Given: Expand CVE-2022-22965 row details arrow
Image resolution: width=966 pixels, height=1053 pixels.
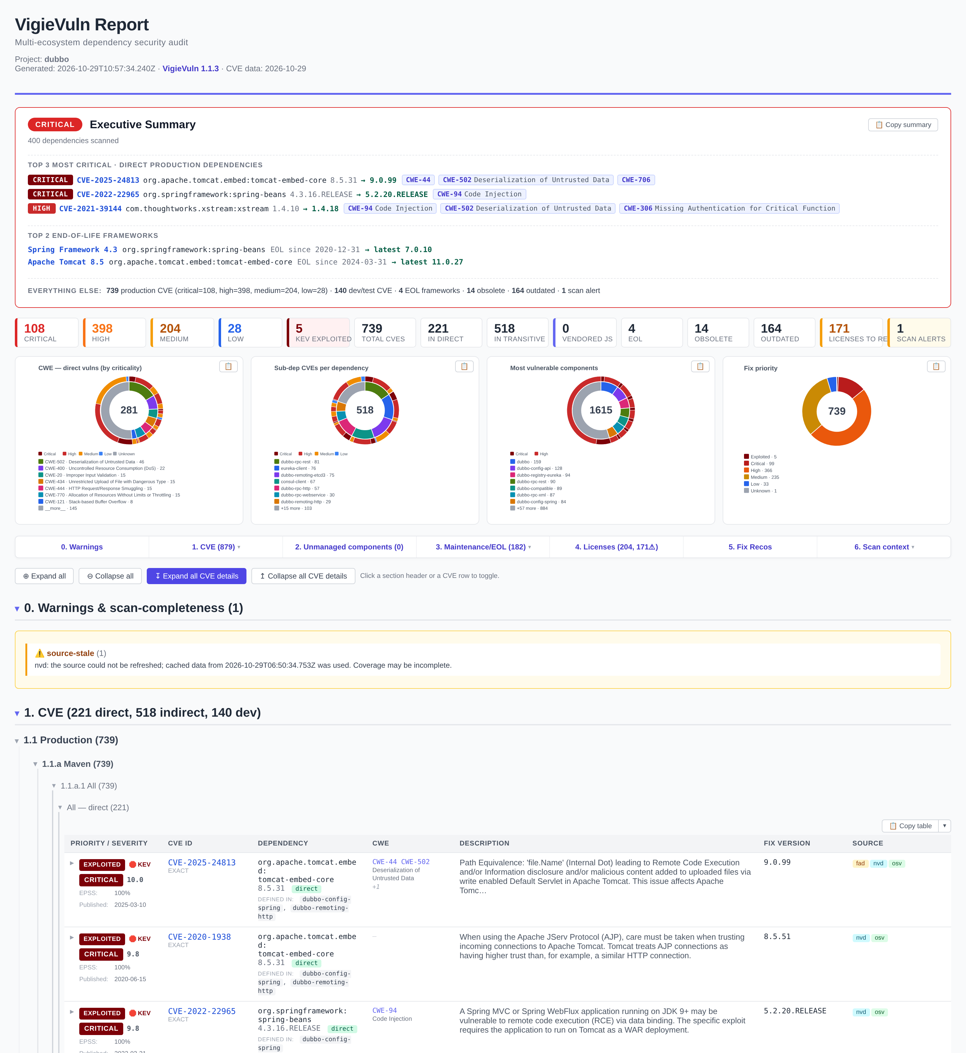Looking at the screenshot, I should point(72,1012).
